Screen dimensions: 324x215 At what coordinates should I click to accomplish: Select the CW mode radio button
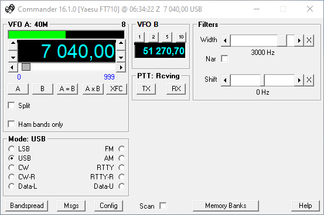tap(12, 167)
